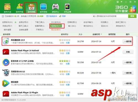The height and width of the screenshot is (102, 138).
Task: Click the Adobe Flash Player 13 Plugin icon
Action: coord(6,94)
